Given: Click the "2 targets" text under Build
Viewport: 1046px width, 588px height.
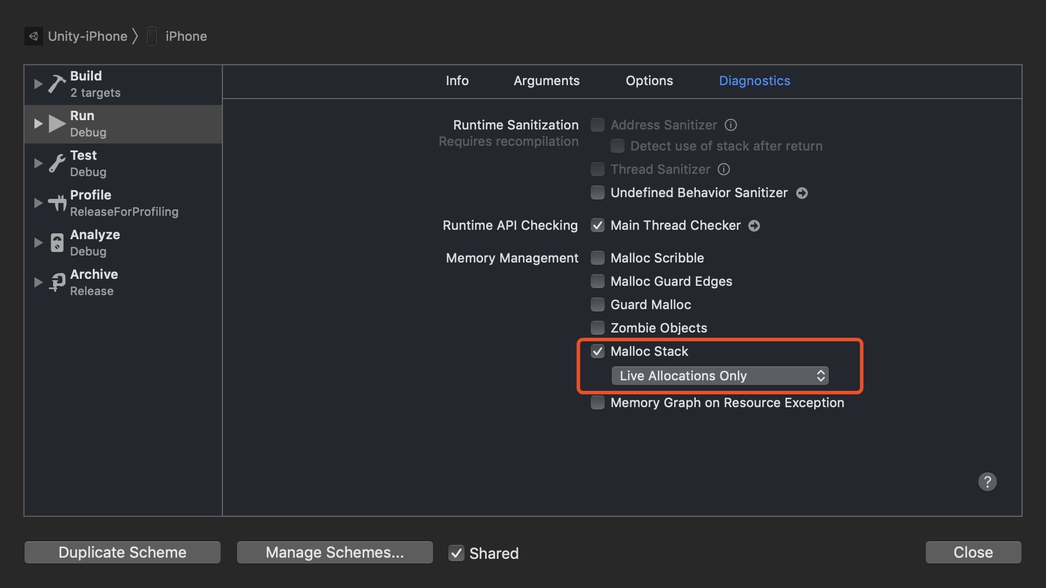Looking at the screenshot, I should click(x=95, y=93).
